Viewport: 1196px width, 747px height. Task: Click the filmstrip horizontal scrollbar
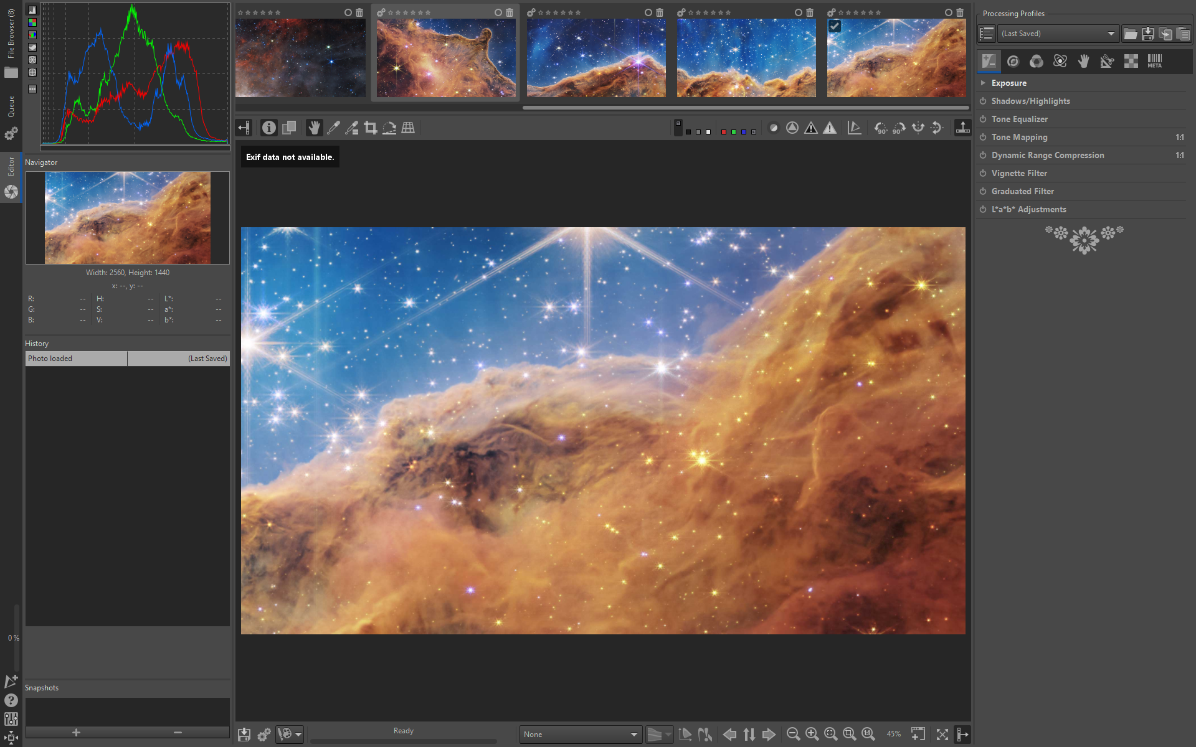(x=744, y=108)
